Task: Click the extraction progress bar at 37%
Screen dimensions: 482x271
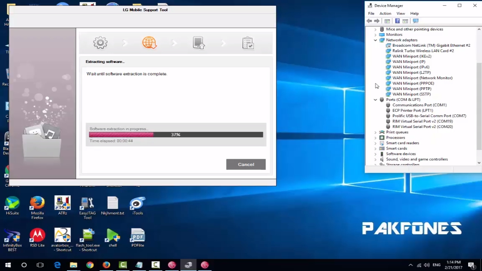Action: point(176,134)
